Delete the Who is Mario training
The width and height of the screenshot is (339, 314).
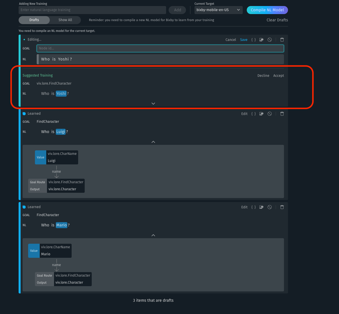tap(282, 207)
